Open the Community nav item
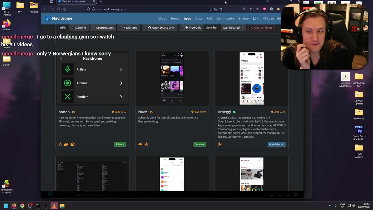 pyautogui.click(x=225, y=18)
